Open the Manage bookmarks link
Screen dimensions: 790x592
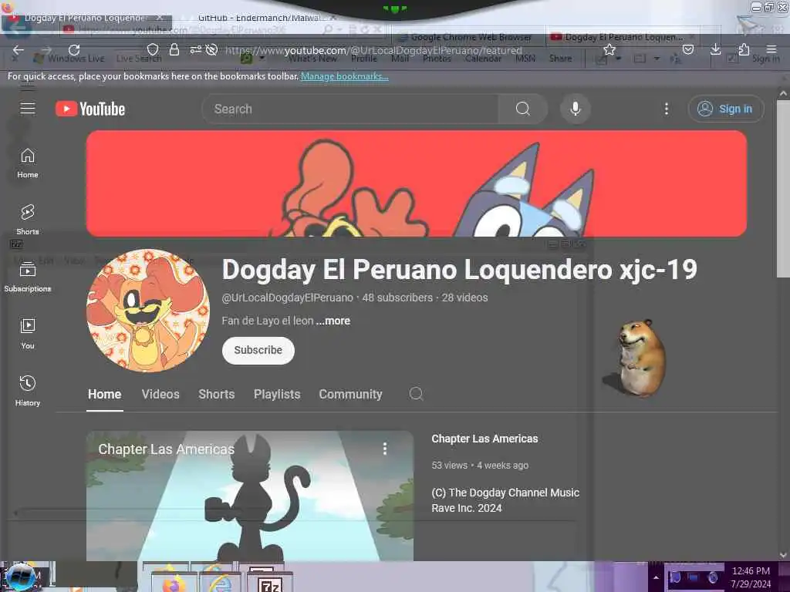tap(345, 76)
